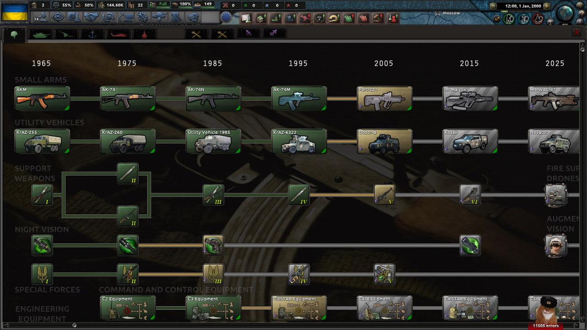Click the European Union circle icon
This screenshot has width=587, height=330.
coord(226,17)
